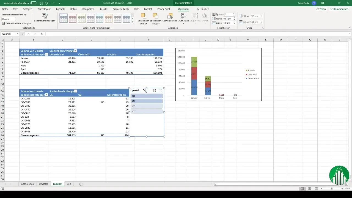
Task: Open Quick Access Toolbar customize dropdown
Action: [59, 3]
